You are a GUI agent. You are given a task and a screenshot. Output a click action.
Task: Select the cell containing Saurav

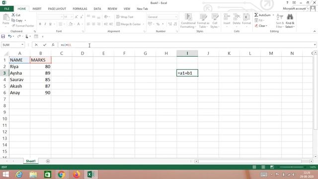pos(20,80)
